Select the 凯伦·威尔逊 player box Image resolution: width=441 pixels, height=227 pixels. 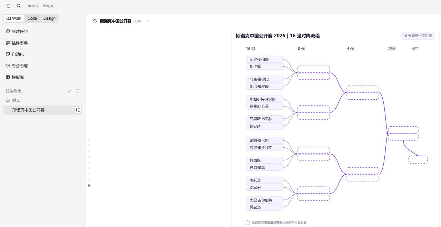click(264, 86)
